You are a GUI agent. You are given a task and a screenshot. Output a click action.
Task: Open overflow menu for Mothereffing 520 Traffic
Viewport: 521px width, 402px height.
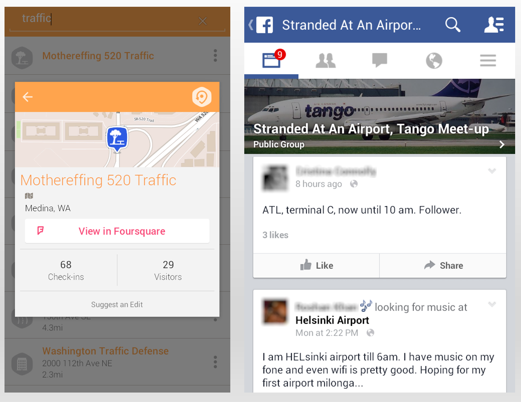point(215,55)
